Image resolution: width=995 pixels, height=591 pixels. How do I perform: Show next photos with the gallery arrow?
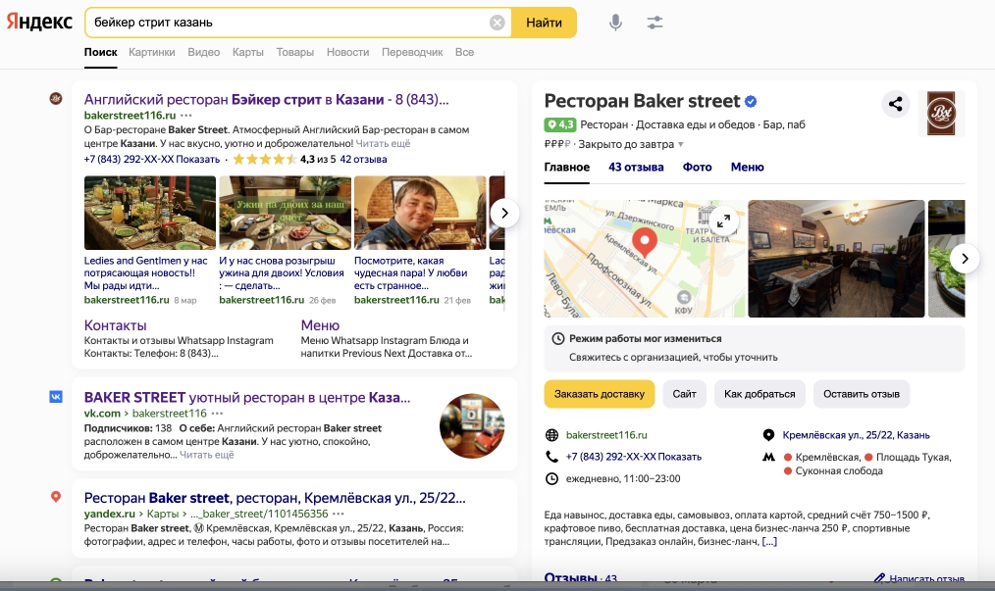[x=965, y=259]
